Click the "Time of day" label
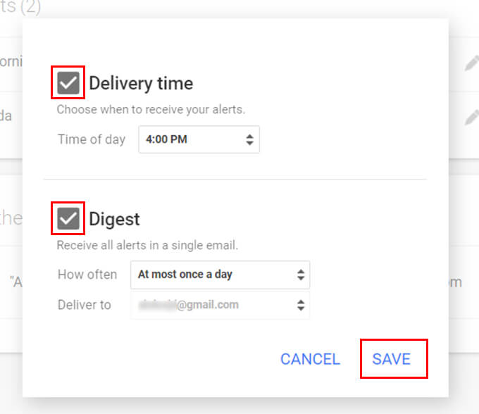Viewport: 479px width, 414px height. 92,139
